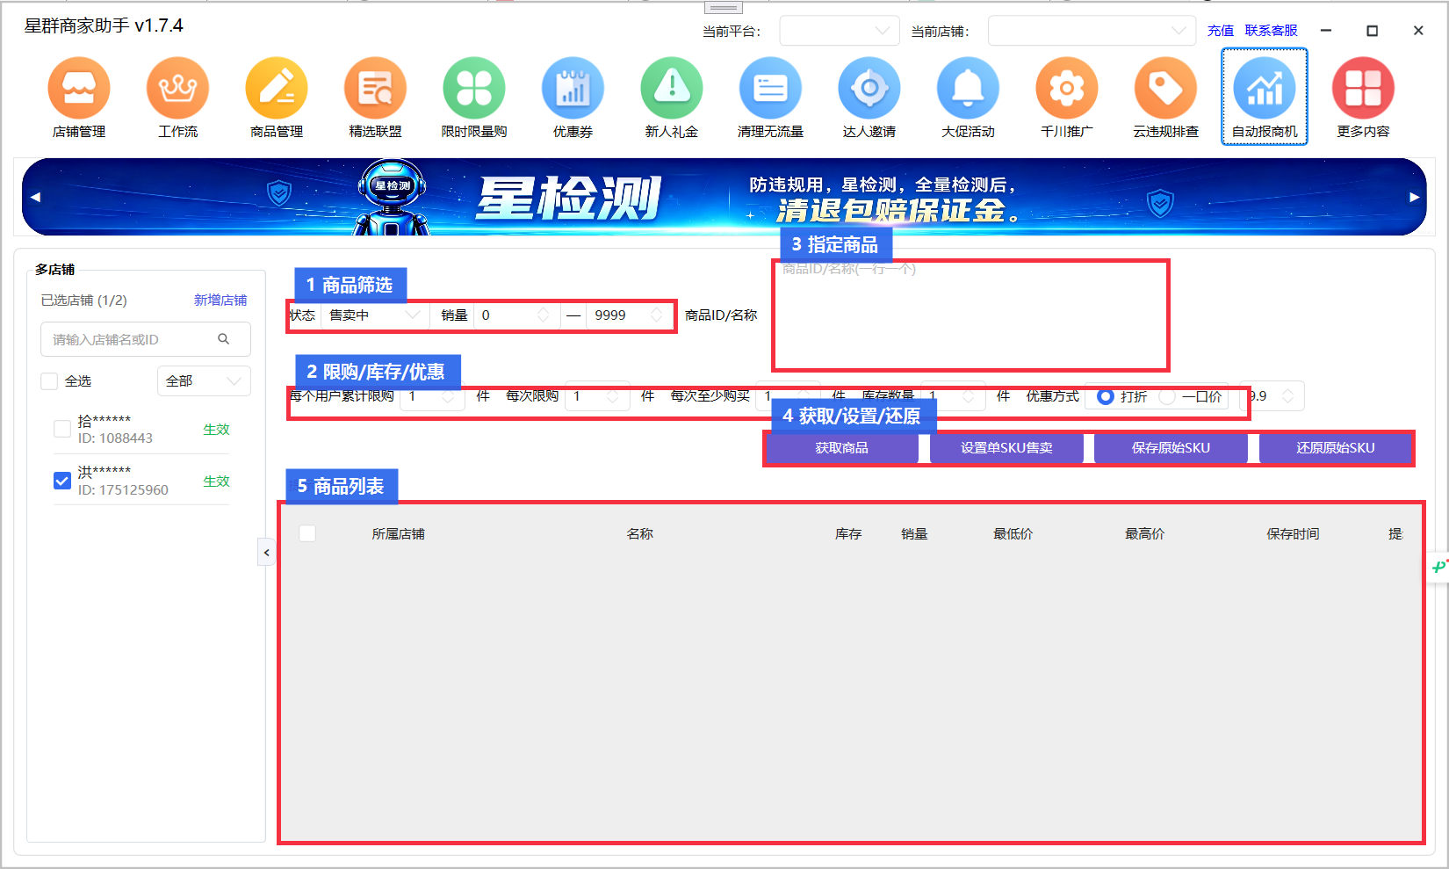This screenshot has width=1449, height=869.
Task: Open the 店铺管理 store management icon
Action: click(79, 88)
